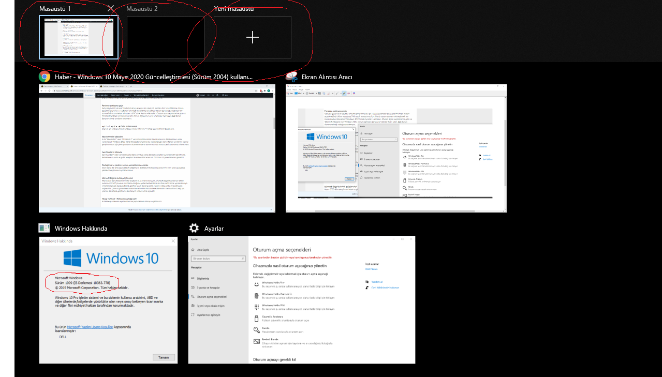The width and height of the screenshot is (662, 377).
Task: Switch to the Masaüstü 2 desktop thumbnail
Action: point(166,37)
